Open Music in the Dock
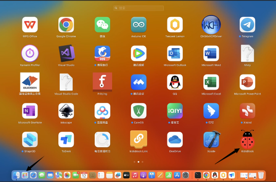The image size is (276, 182). tap(135, 175)
